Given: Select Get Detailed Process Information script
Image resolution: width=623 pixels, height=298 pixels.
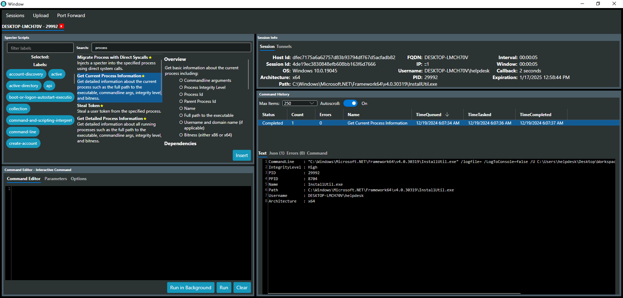Looking at the screenshot, I should tap(119, 130).
